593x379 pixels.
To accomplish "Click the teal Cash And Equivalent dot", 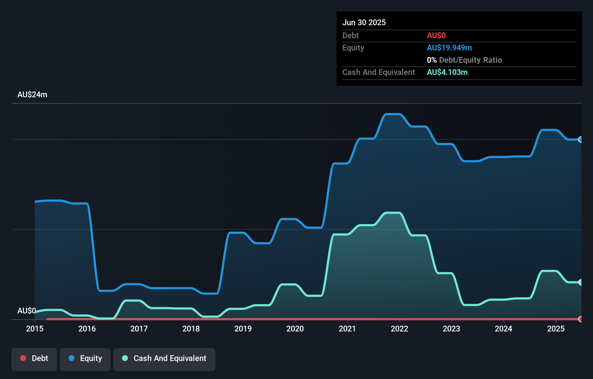I will point(125,358).
